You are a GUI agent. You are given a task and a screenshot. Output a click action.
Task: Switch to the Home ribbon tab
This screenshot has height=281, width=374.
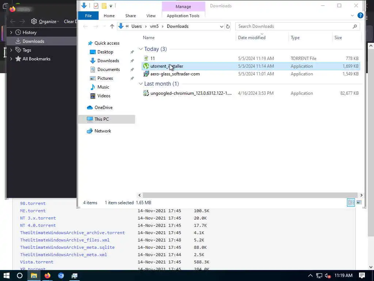[109, 16]
